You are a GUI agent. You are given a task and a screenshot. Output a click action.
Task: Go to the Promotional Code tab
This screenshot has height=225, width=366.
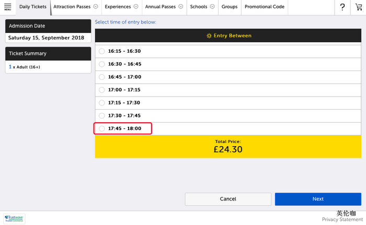click(265, 7)
